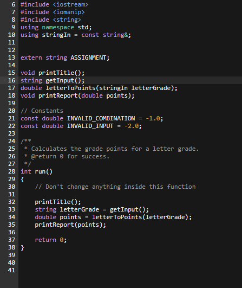Click printReport prototype on line 18
The image size is (242, 288).
coord(58,95)
